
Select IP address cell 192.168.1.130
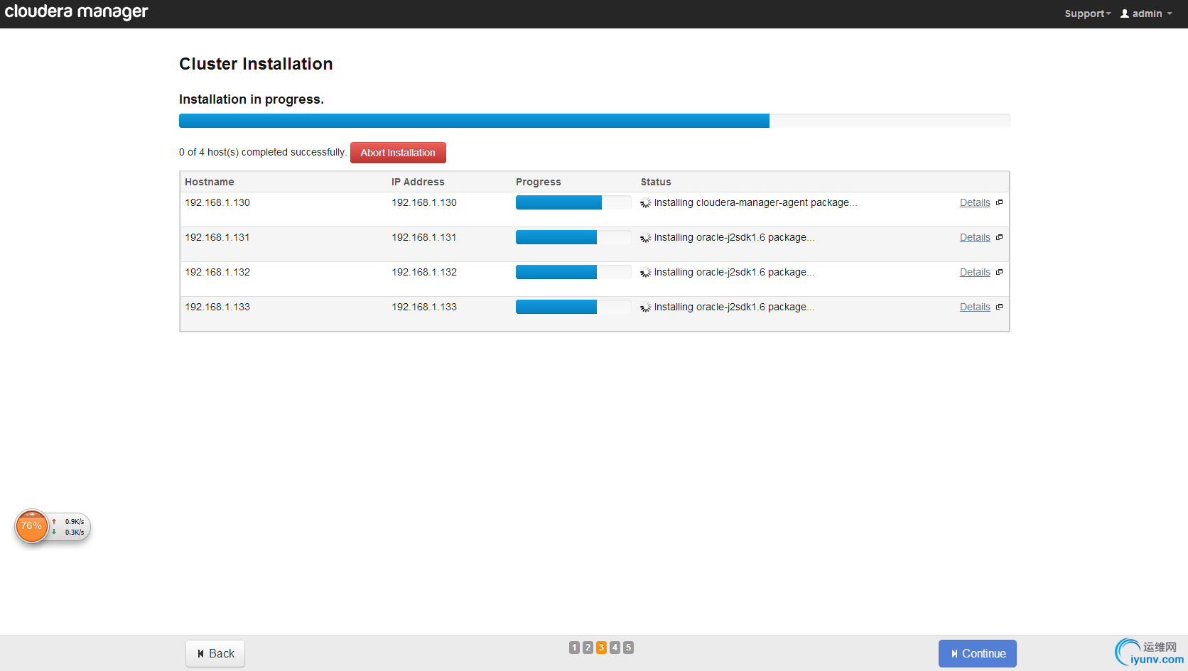[424, 202]
